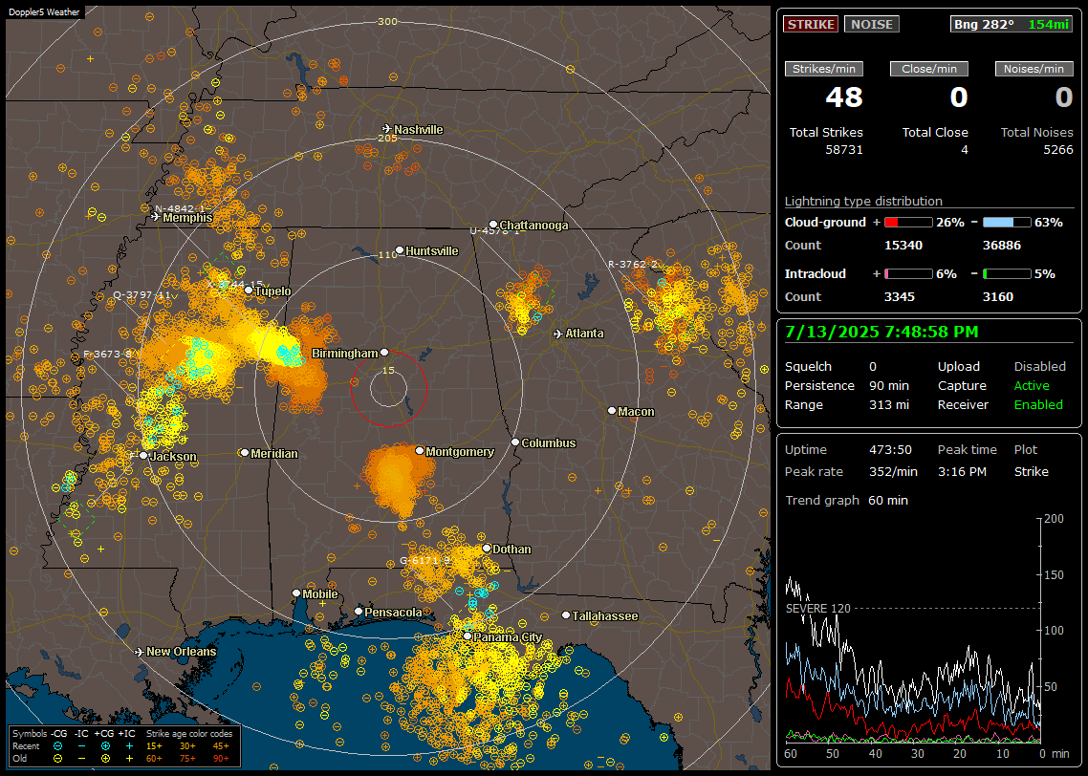Image resolution: width=1088 pixels, height=776 pixels.
Task: Click the green negative intracloud percentage bar
Action: (x=1007, y=274)
